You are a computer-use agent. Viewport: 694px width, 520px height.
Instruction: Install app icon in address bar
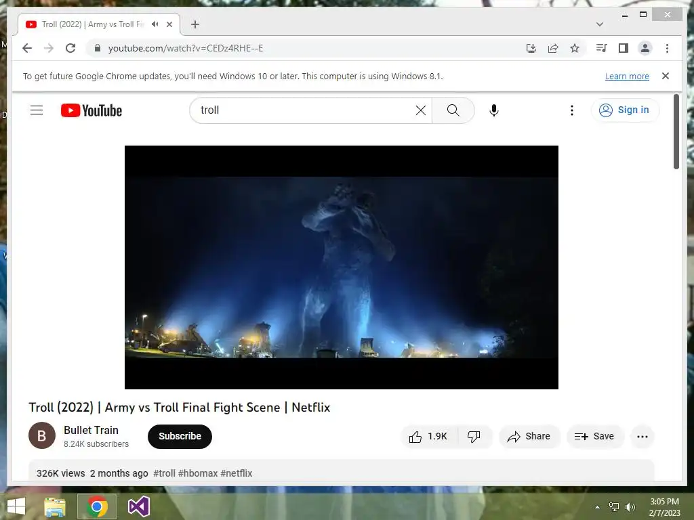tap(531, 48)
